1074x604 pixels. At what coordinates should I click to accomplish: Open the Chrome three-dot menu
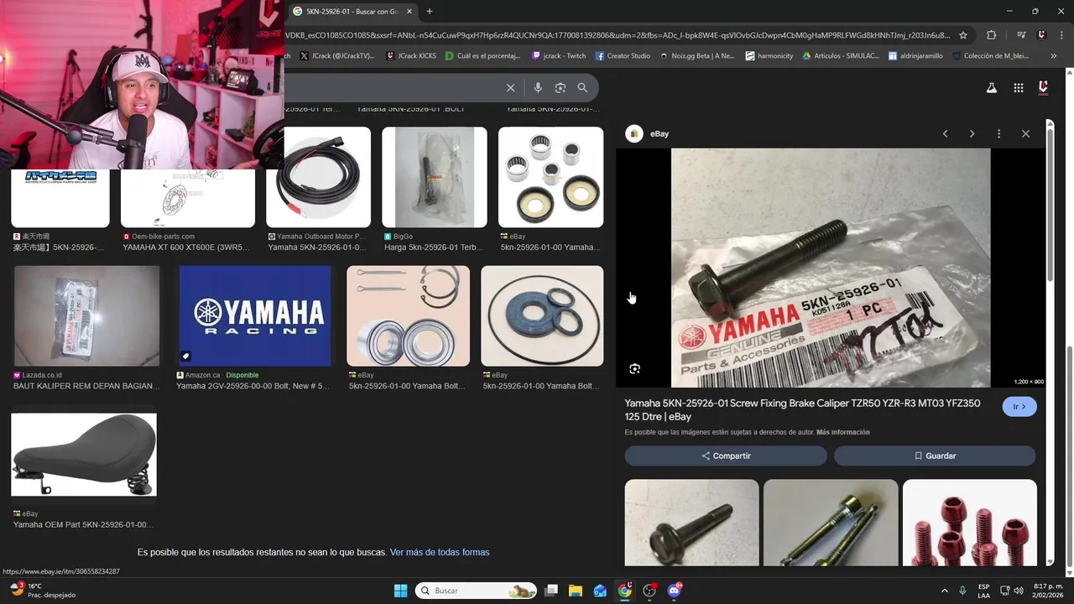tap(1061, 35)
